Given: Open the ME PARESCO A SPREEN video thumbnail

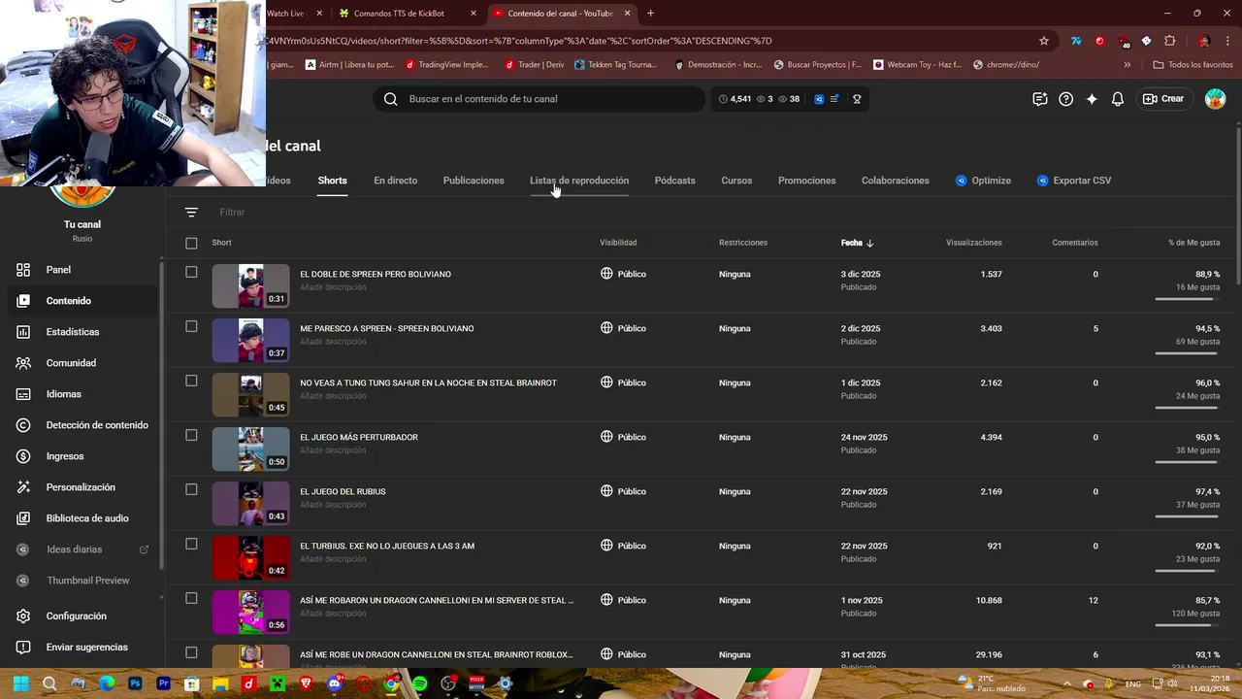Looking at the screenshot, I should tap(250, 340).
